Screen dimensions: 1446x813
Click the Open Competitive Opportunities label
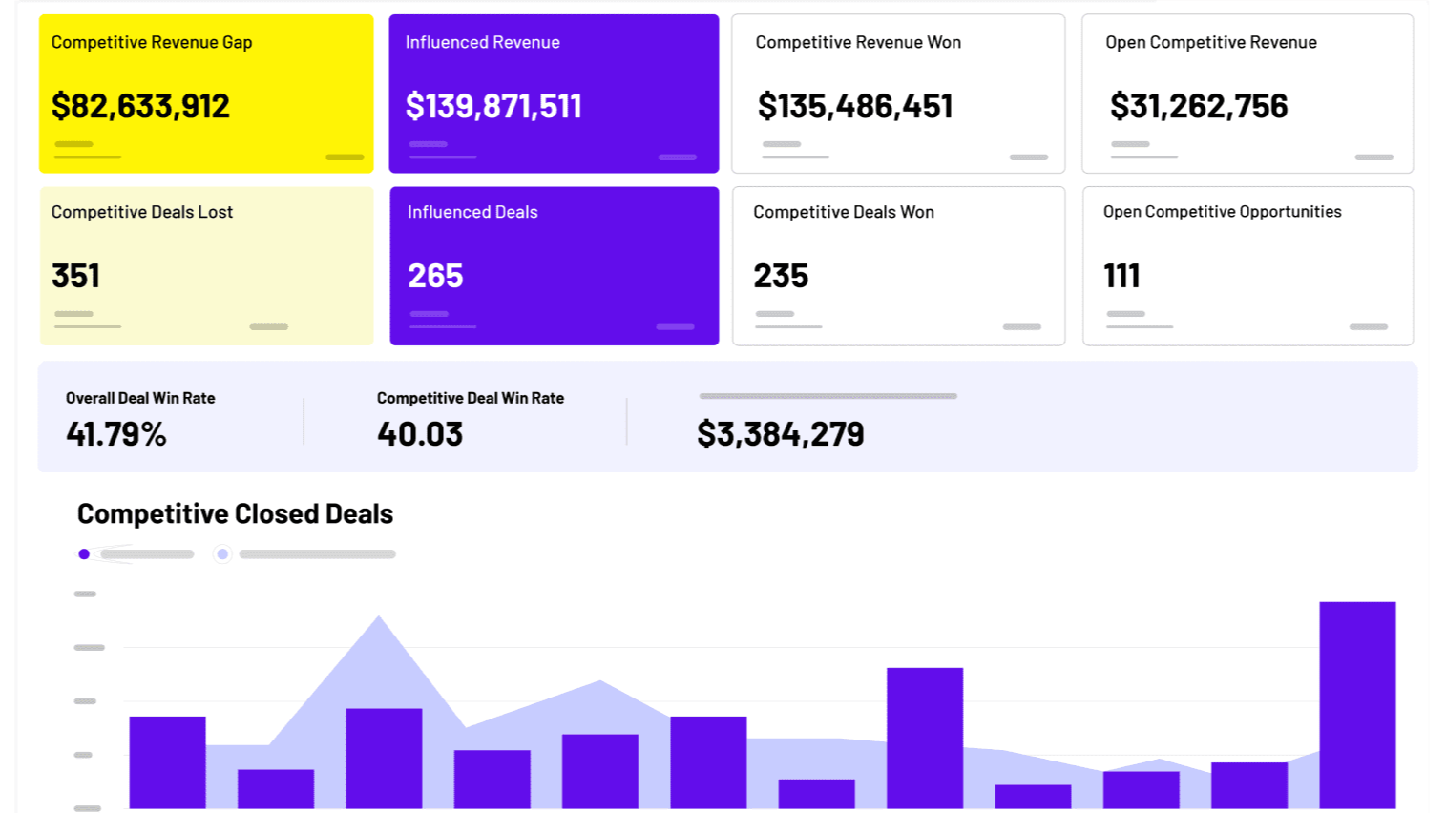pos(1223,212)
